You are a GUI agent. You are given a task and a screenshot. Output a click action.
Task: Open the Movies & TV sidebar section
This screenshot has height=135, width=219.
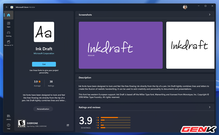point(9,43)
